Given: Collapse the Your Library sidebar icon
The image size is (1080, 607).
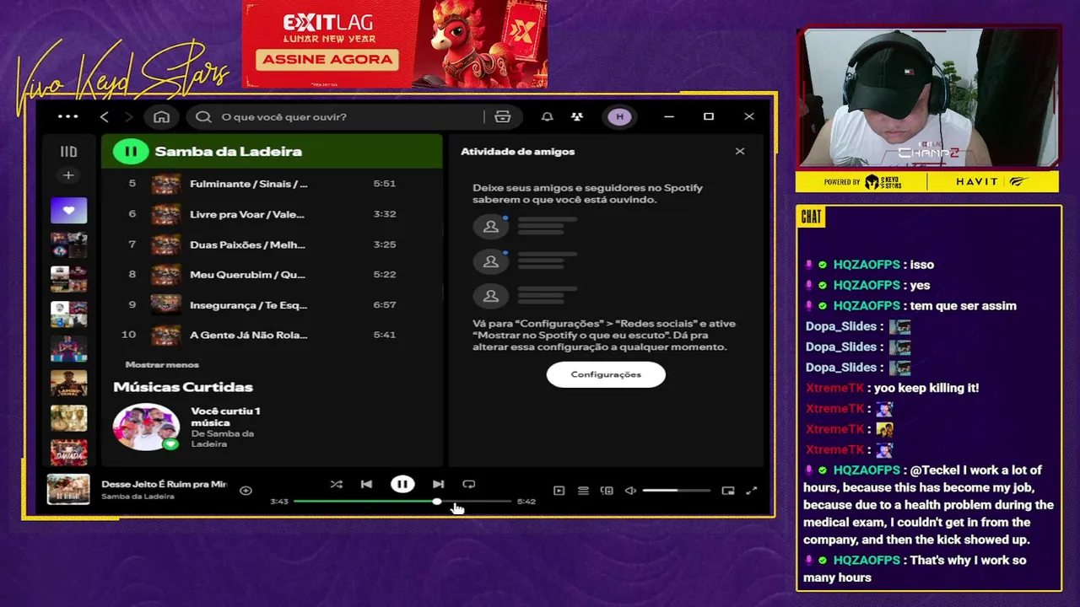Looking at the screenshot, I should [68, 152].
